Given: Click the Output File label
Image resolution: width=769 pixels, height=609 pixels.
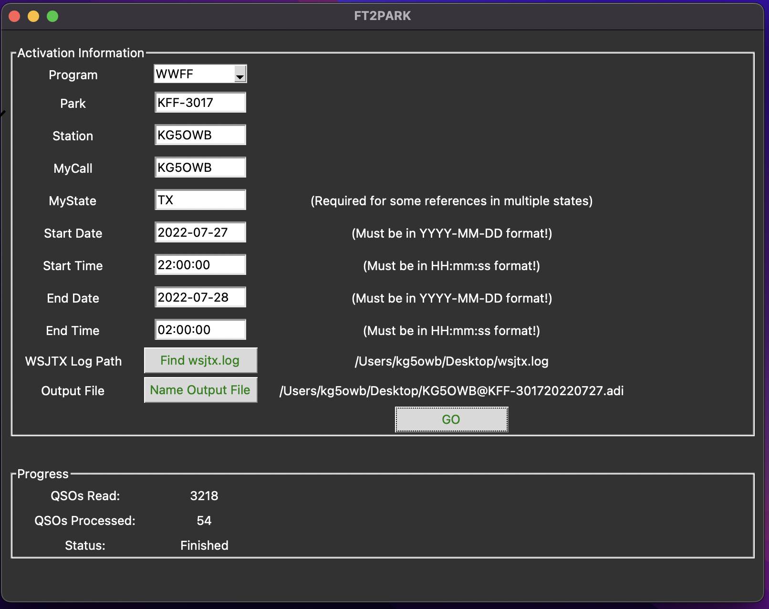Looking at the screenshot, I should coord(73,391).
